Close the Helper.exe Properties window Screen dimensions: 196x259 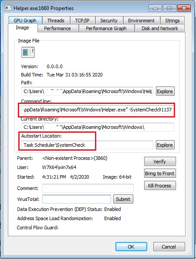click(184, 8)
